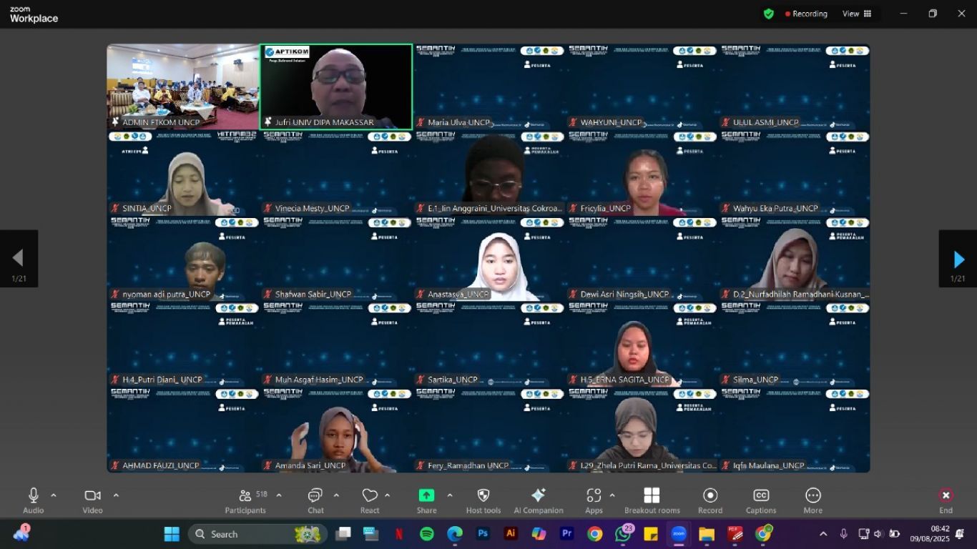Click the React heart icon
The width and height of the screenshot is (977, 549).
(370, 496)
